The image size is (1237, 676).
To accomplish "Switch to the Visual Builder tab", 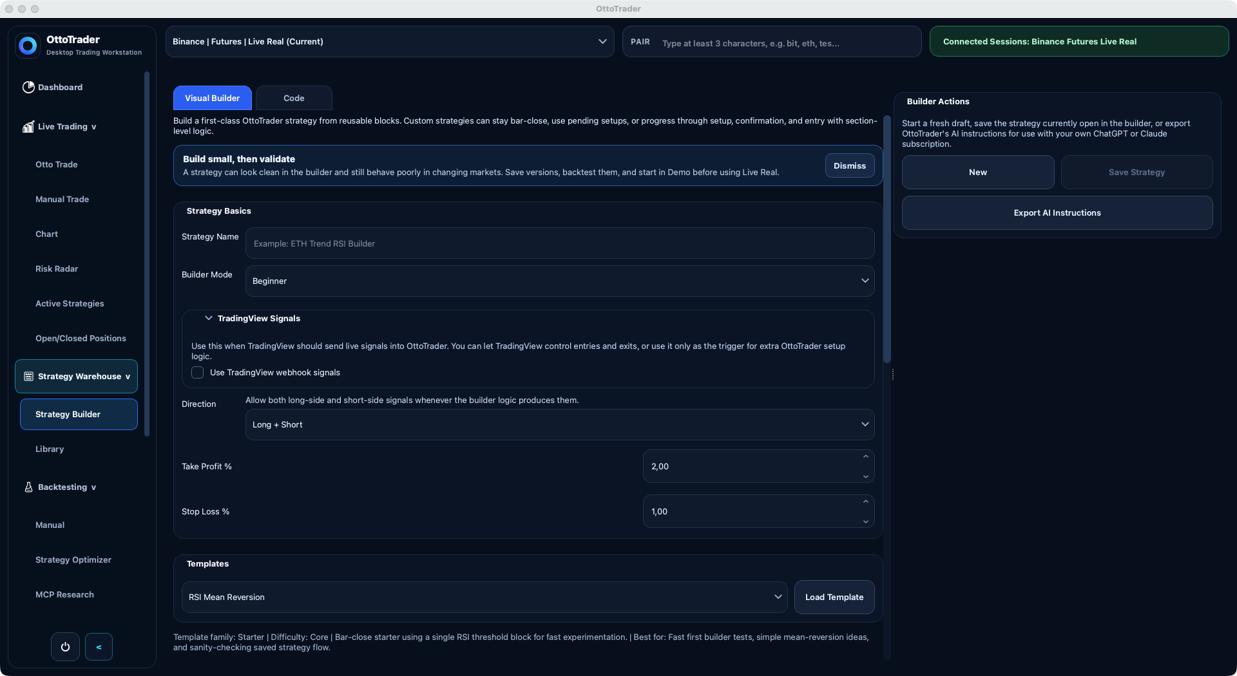I will (213, 99).
